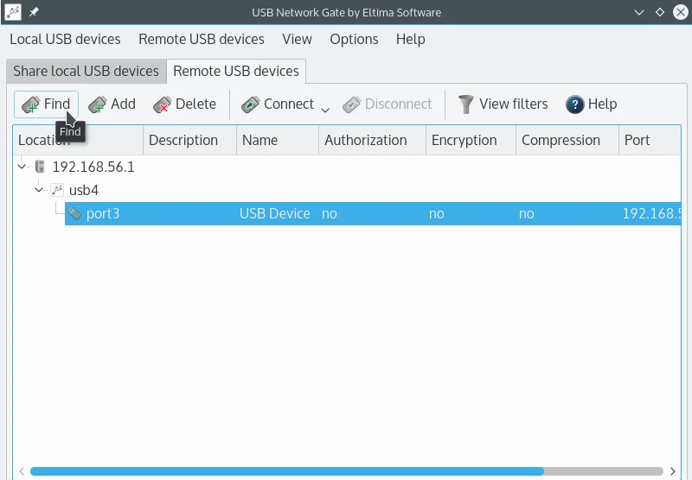Click the Find toolbar button
The image size is (692, 480).
(x=46, y=104)
